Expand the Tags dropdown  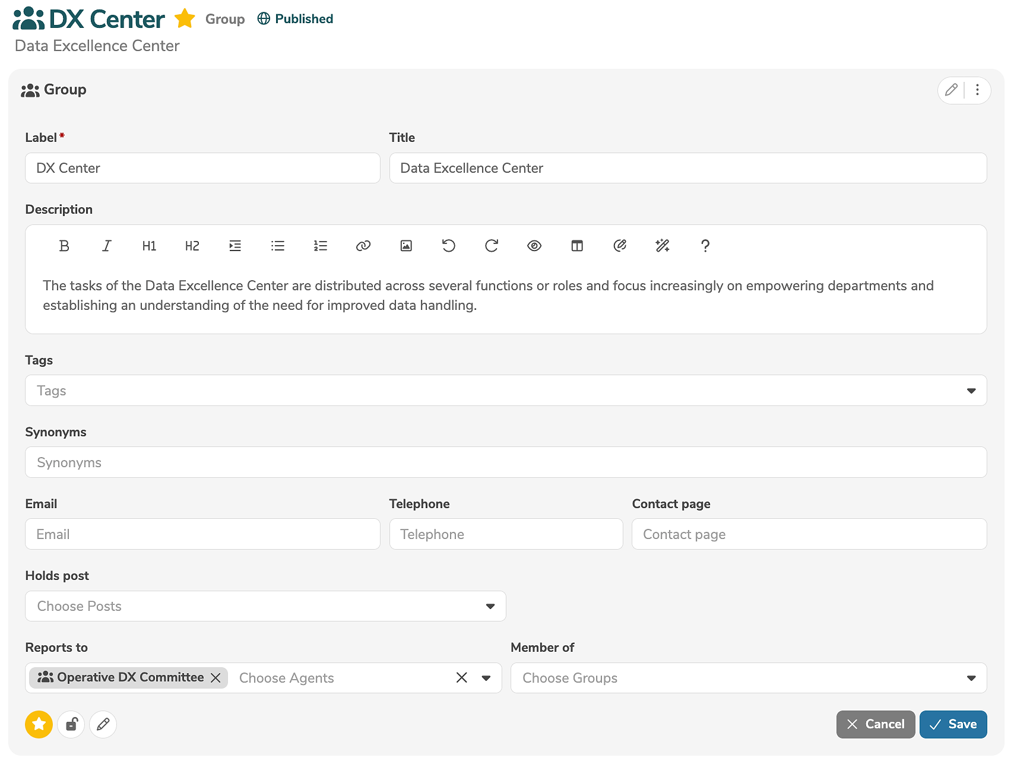tap(971, 391)
